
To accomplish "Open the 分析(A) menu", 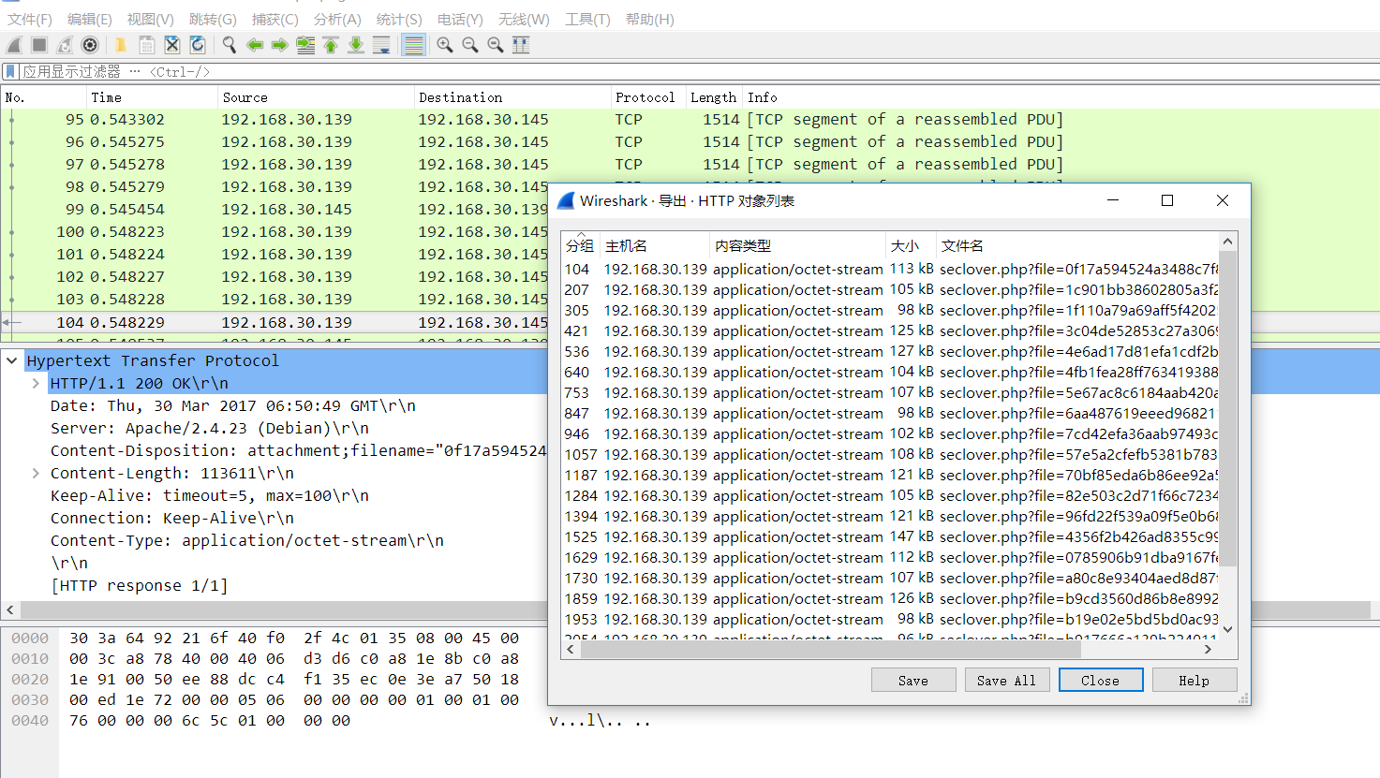I will pos(336,19).
